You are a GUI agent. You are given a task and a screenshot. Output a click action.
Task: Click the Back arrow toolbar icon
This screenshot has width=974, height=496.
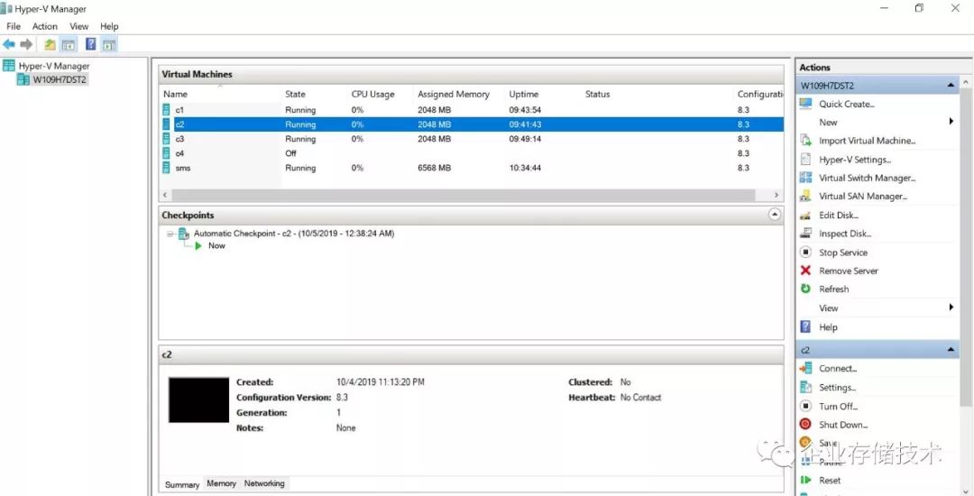click(x=9, y=44)
